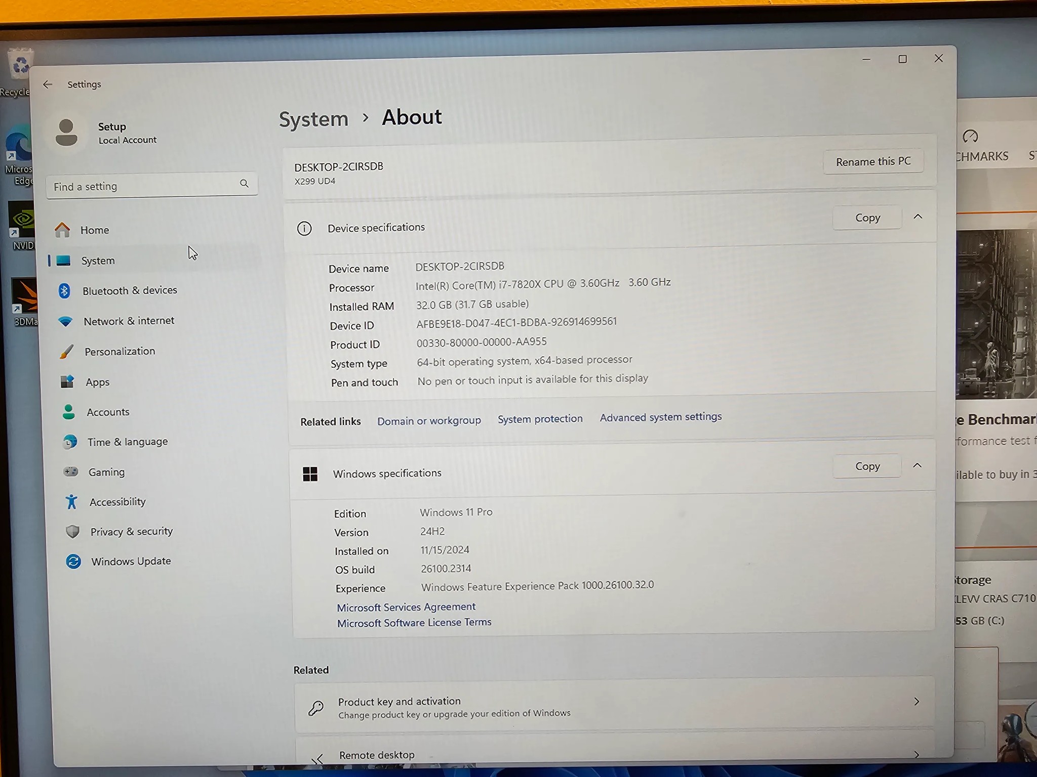Expand Product key and activation
1037x777 pixels.
(x=917, y=702)
